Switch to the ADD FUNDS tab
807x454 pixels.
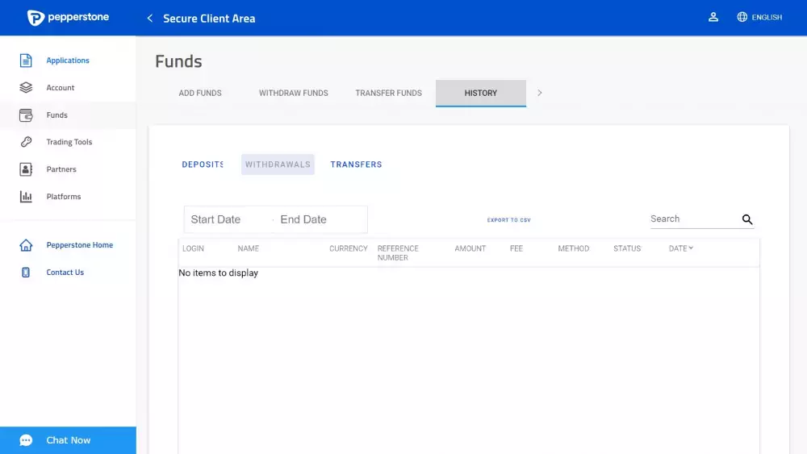point(199,93)
